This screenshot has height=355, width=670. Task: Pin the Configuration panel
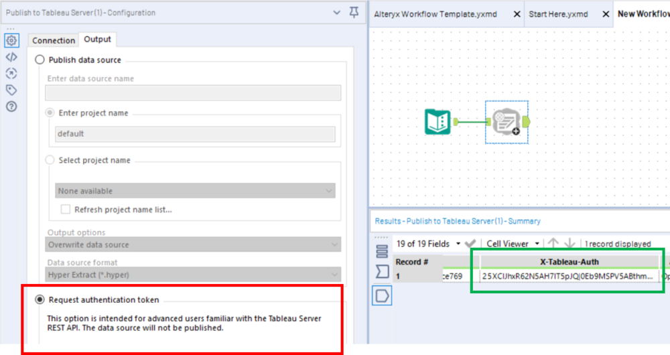tap(354, 13)
